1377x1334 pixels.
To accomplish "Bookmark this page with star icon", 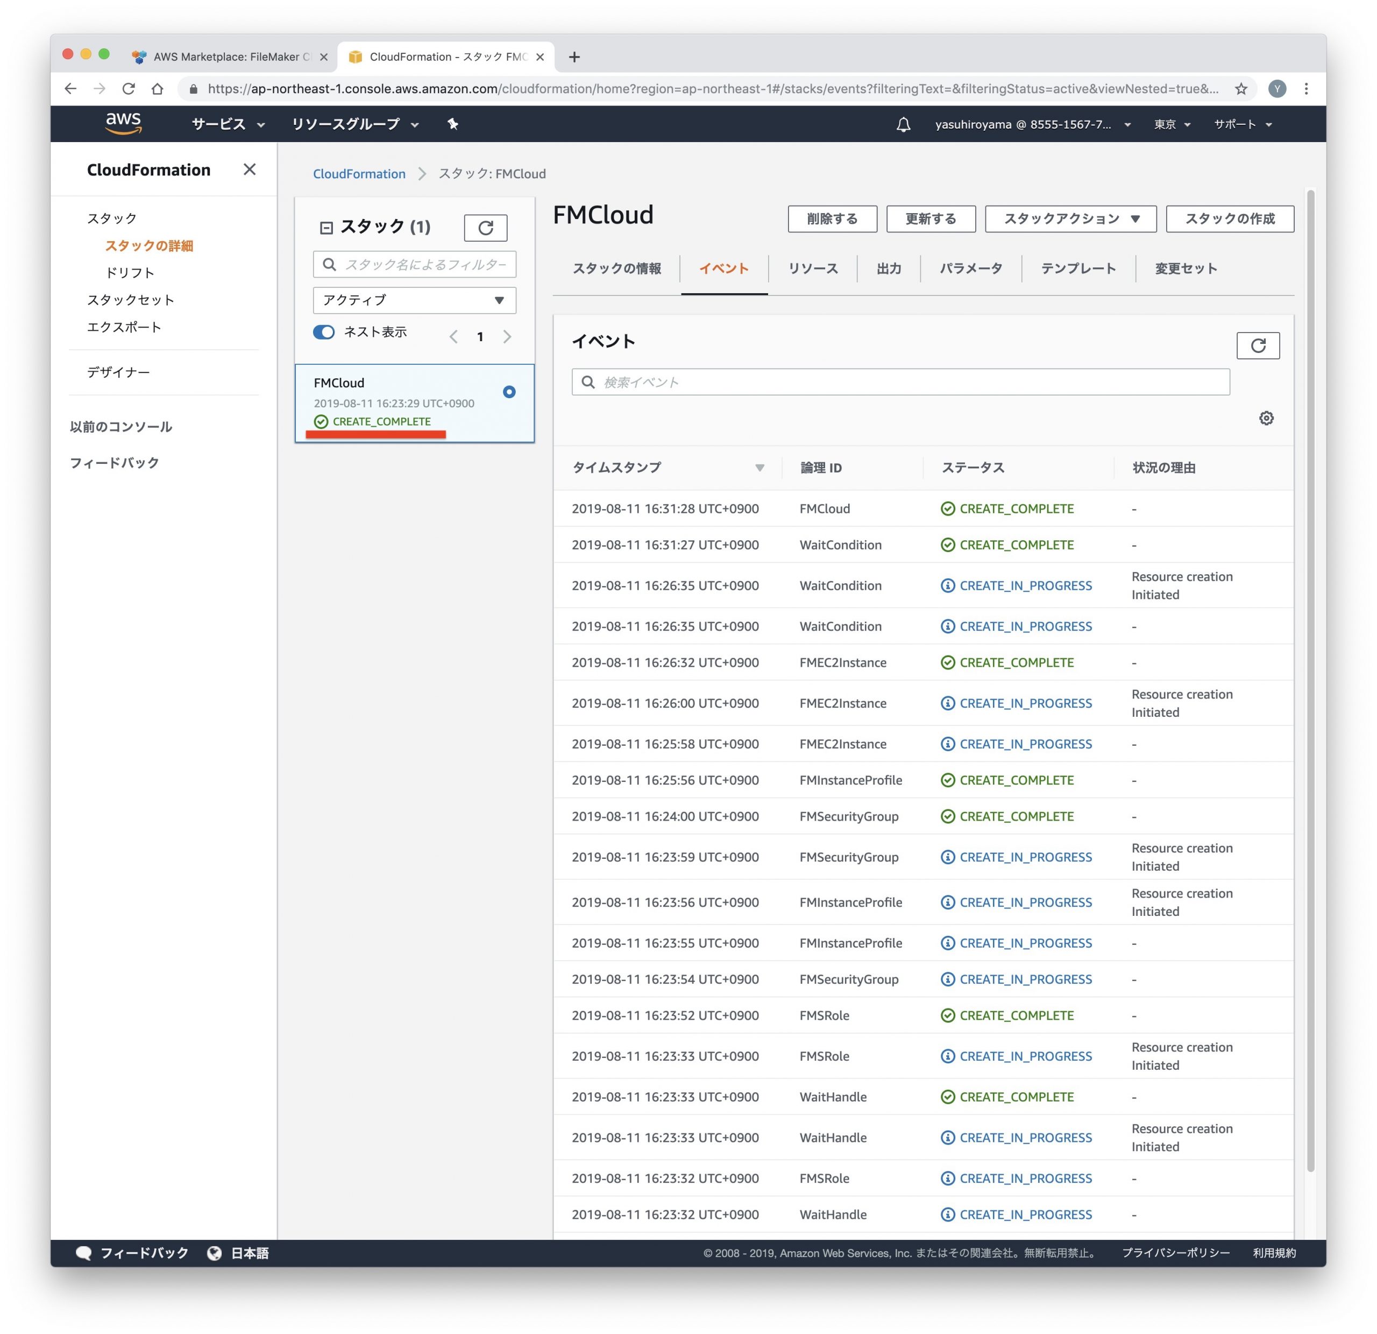I will point(1241,89).
